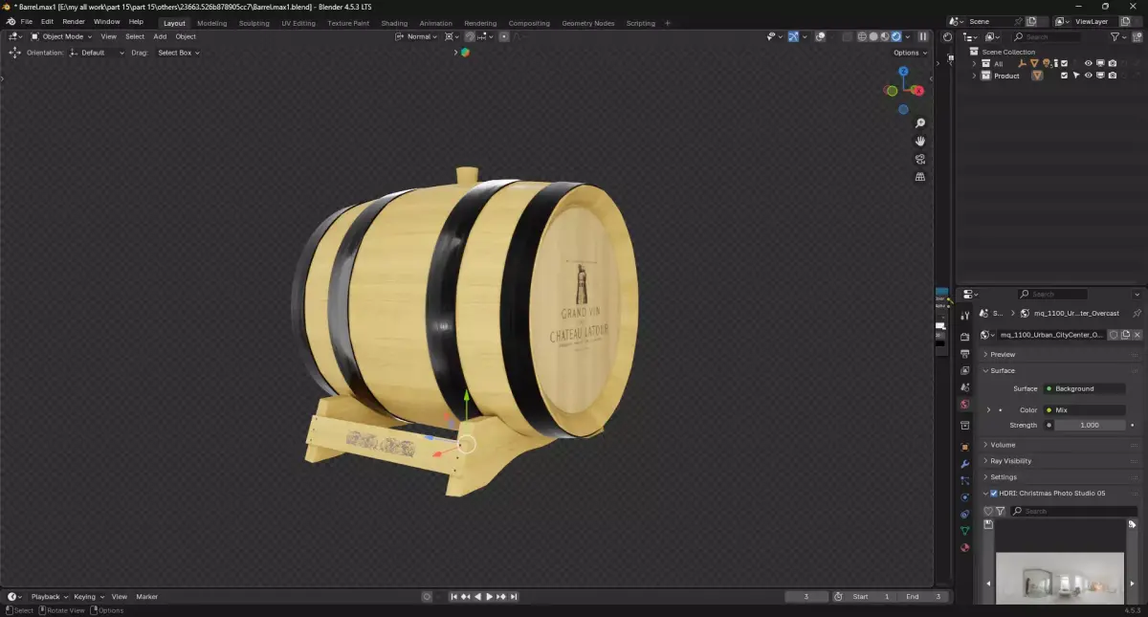Image resolution: width=1148 pixels, height=617 pixels.
Task: Click the zoom magnifier icon in viewport
Action: click(x=920, y=123)
